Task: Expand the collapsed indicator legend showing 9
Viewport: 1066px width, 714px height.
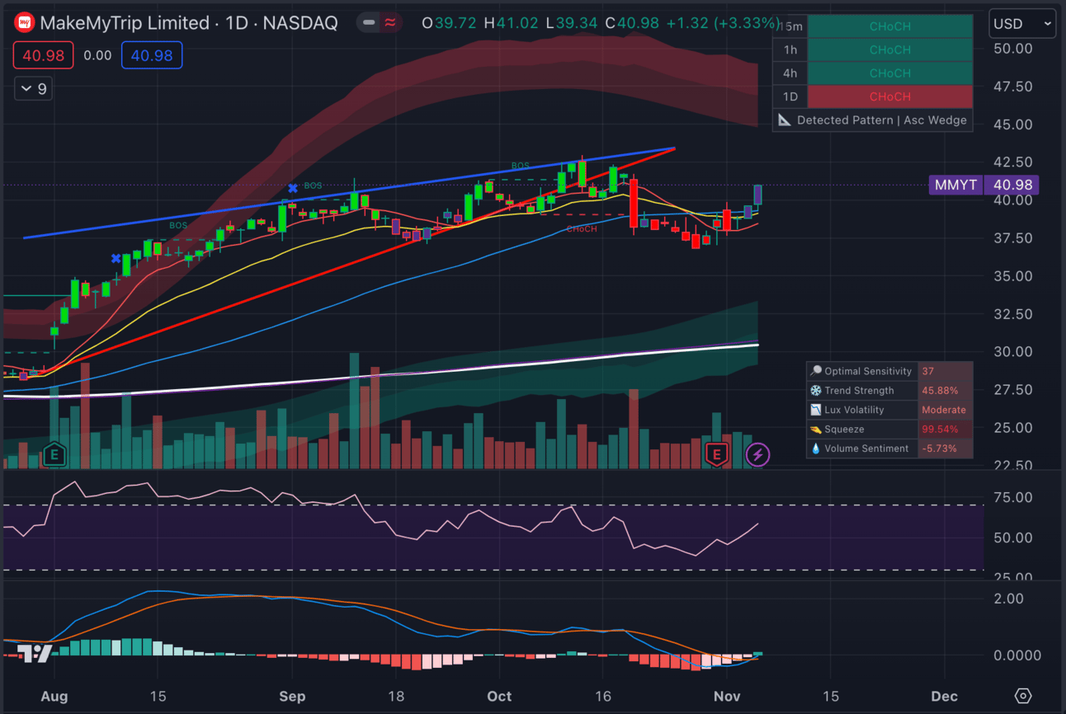Action: click(34, 88)
